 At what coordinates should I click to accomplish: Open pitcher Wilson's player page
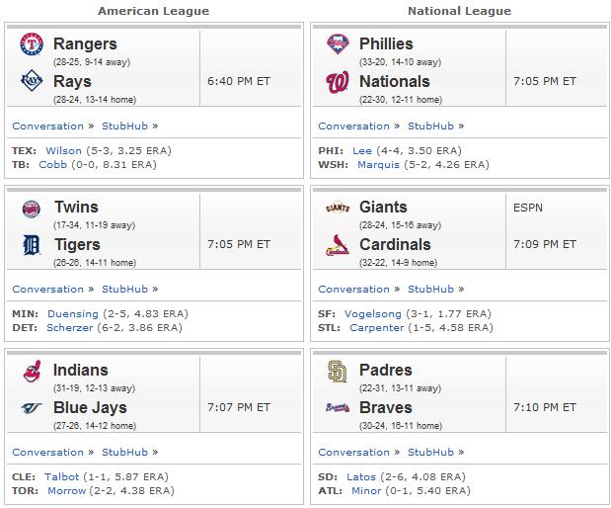click(63, 150)
